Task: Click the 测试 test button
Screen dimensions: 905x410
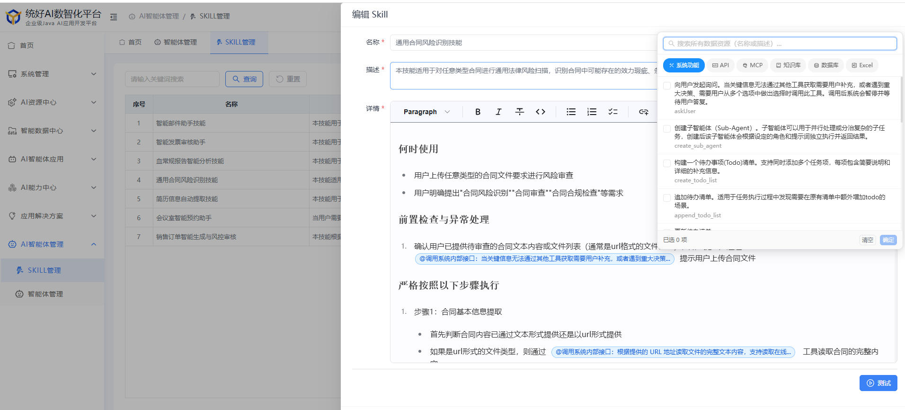Action: pyautogui.click(x=878, y=383)
